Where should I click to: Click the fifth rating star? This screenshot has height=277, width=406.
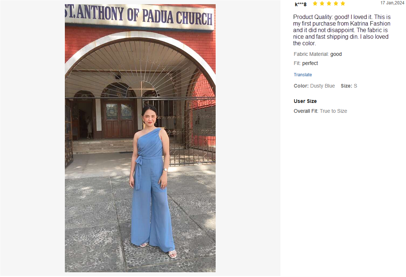pyautogui.click(x=343, y=3)
